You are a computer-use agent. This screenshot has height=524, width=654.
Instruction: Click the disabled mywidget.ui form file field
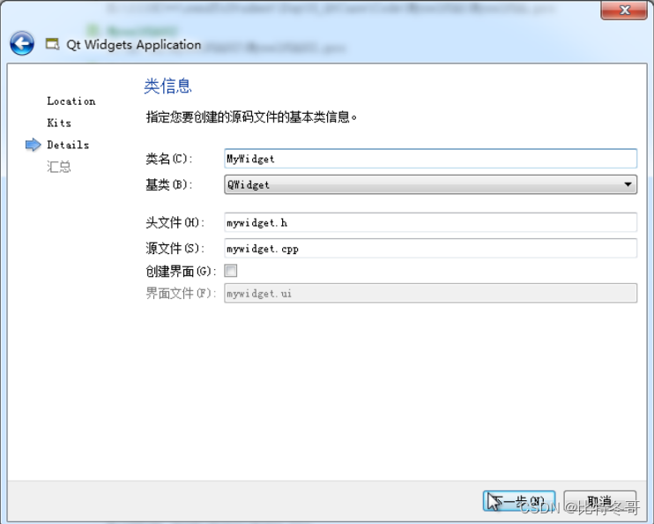(x=430, y=293)
